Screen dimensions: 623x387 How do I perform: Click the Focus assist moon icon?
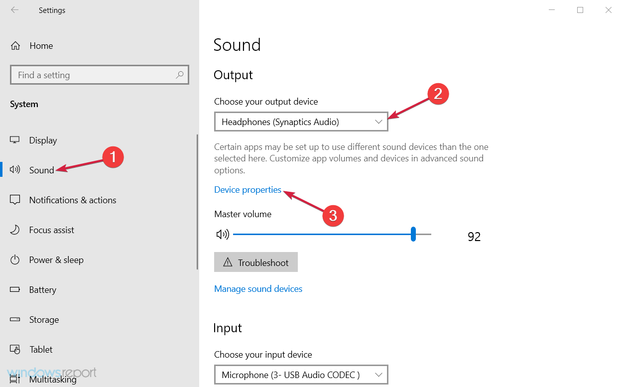point(15,230)
